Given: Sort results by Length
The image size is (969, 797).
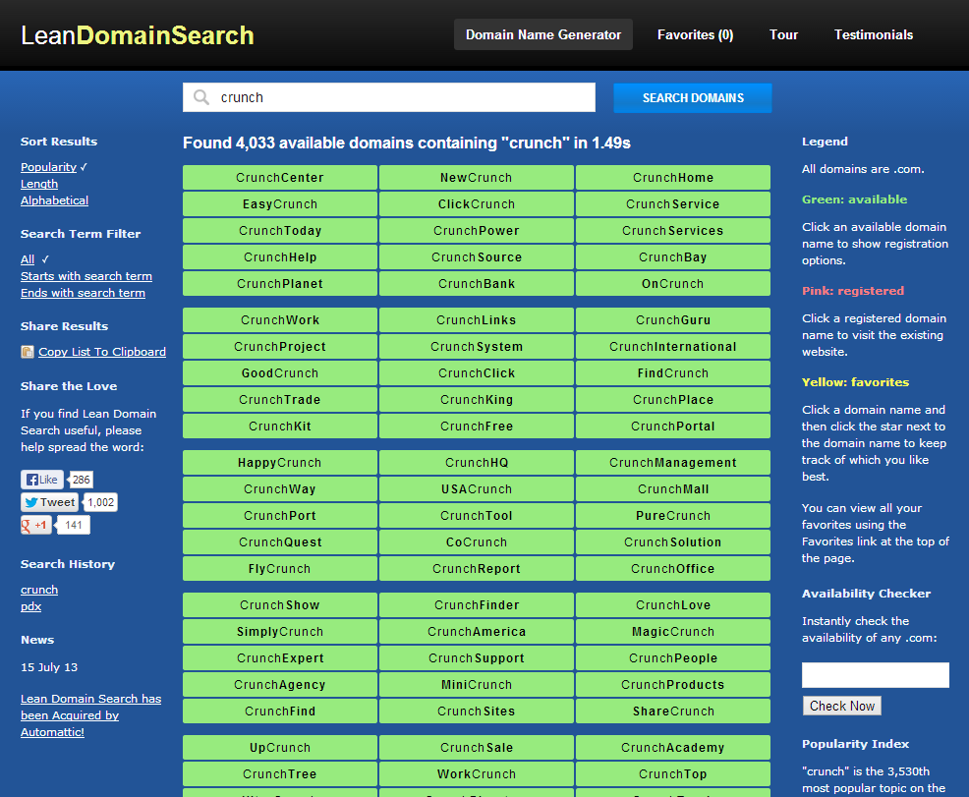Looking at the screenshot, I should [39, 184].
